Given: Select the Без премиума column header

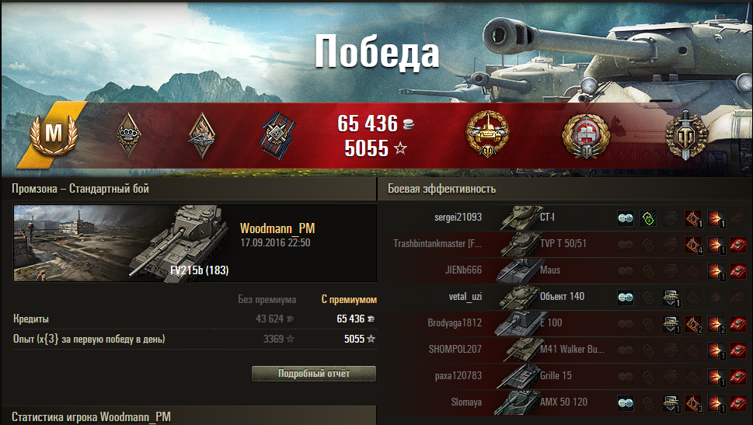Looking at the screenshot, I should [267, 300].
